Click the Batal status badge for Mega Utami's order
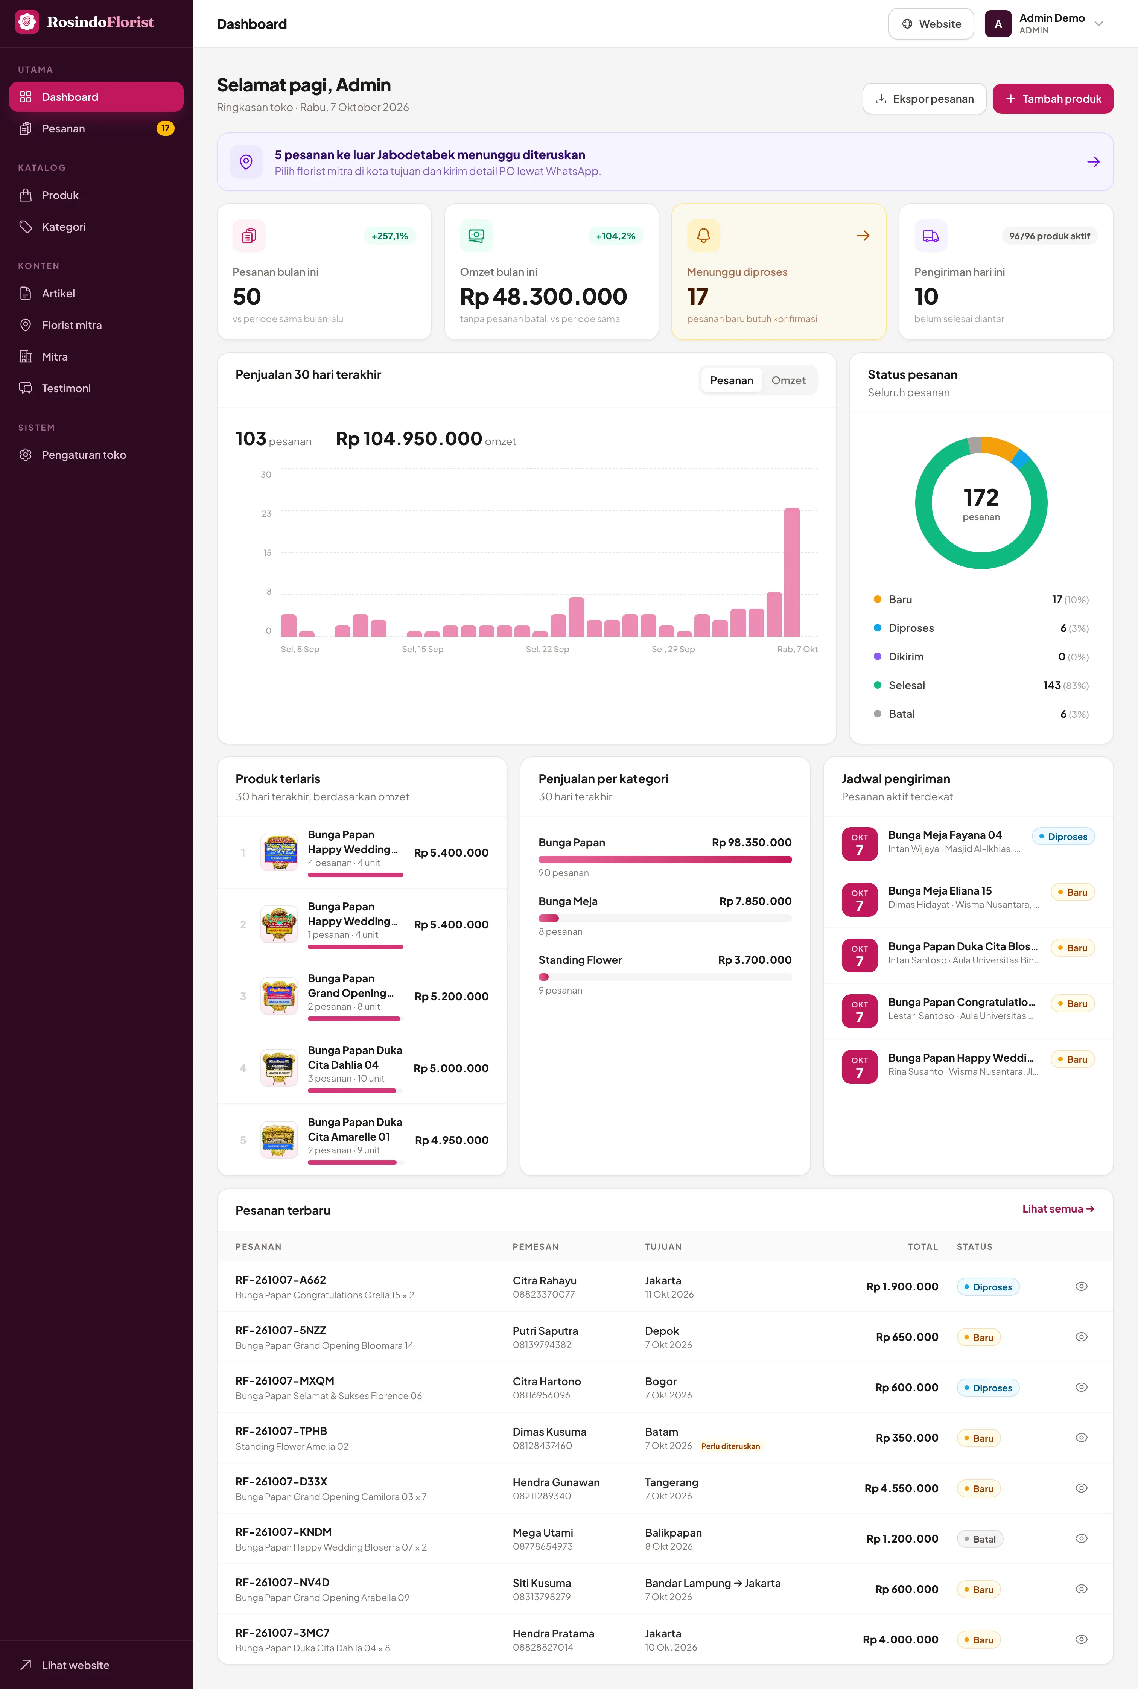This screenshot has height=1689, width=1138. tap(980, 1539)
